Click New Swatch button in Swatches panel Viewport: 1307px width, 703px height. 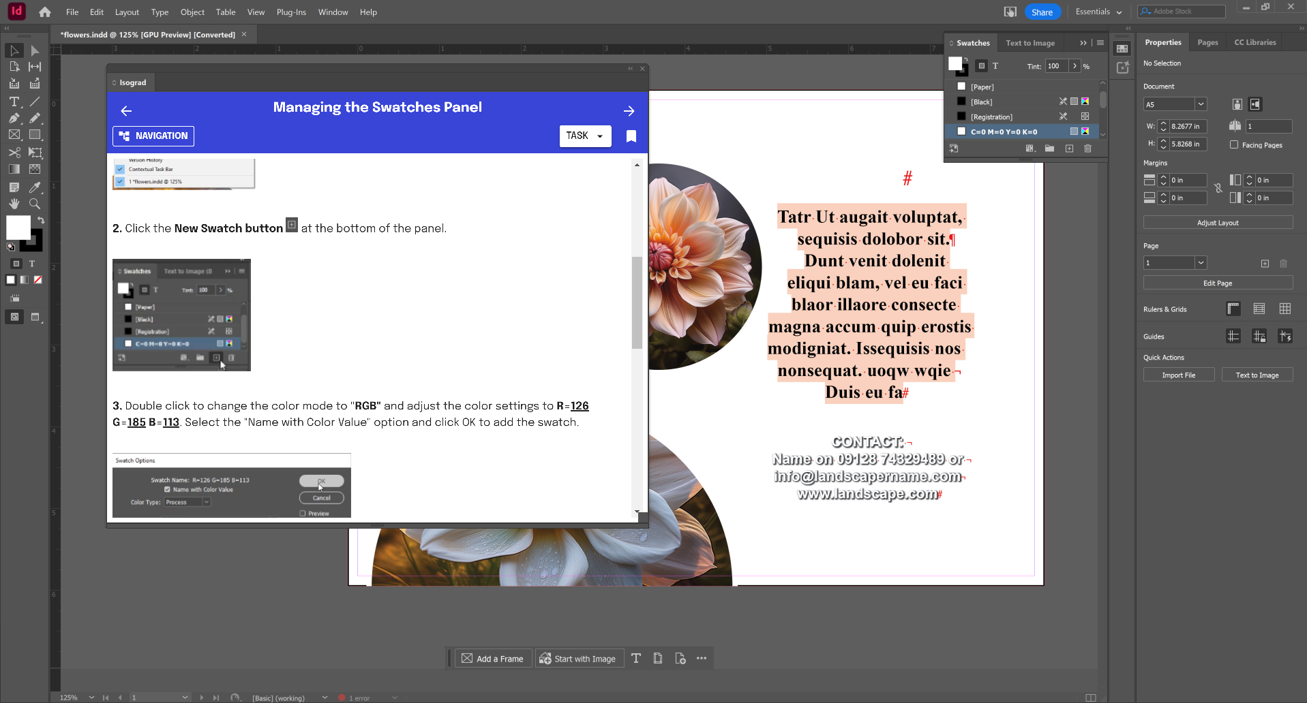tap(1069, 149)
